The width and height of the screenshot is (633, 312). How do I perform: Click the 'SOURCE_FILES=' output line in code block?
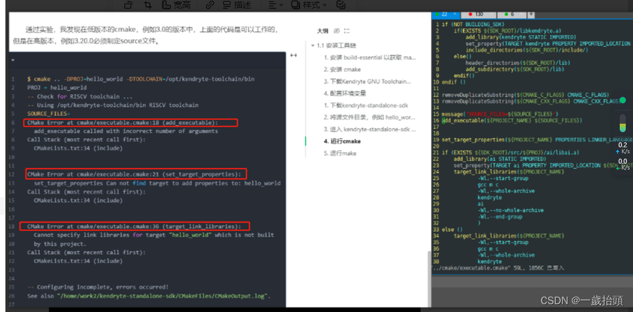(x=49, y=114)
